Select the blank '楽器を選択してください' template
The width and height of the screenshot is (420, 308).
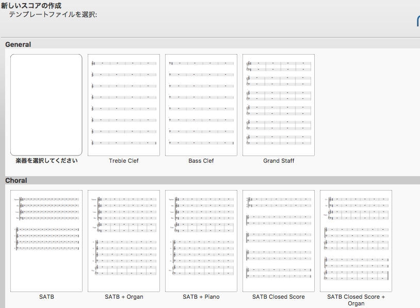(46, 105)
